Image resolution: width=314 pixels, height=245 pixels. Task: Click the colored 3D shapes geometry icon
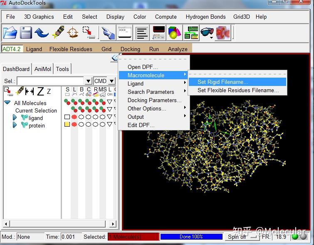[x=174, y=33]
